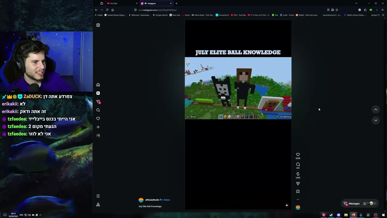387x218 pixels.
Task: Share the reel with the send icon
Action: click(x=298, y=184)
